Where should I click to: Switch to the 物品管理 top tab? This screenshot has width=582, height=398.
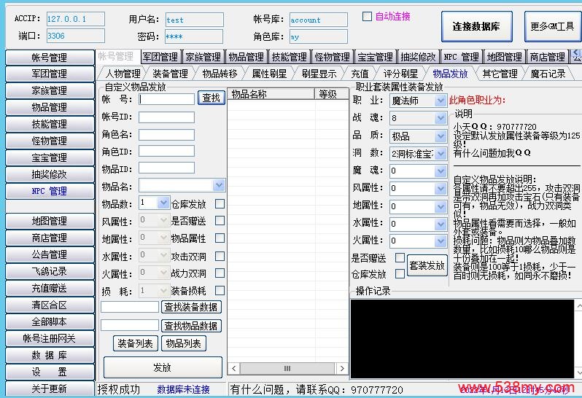coord(246,57)
